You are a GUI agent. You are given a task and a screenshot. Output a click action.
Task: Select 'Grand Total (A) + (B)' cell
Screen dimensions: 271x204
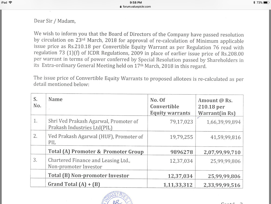point(74,184)
